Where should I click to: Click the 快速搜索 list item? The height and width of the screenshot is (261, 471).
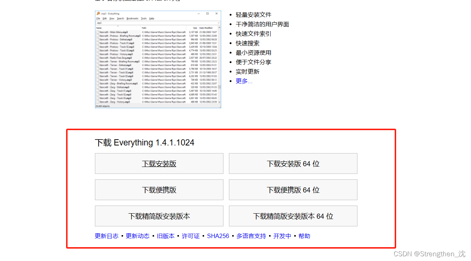tap(248, 43)
